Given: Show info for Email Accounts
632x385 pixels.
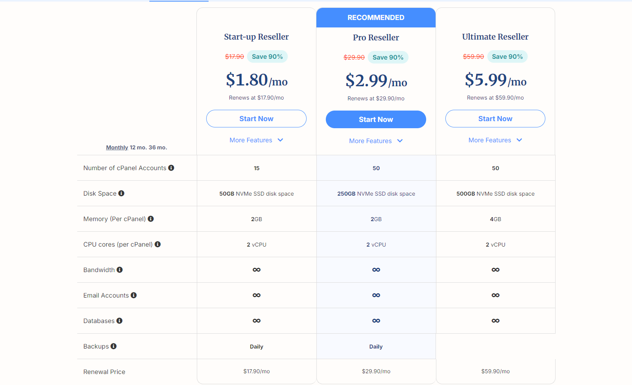Looking at the screenshot, I should click(134, 295).
